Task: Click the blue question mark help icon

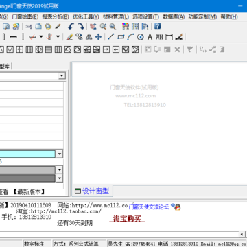Action: [x=157, y=26]
